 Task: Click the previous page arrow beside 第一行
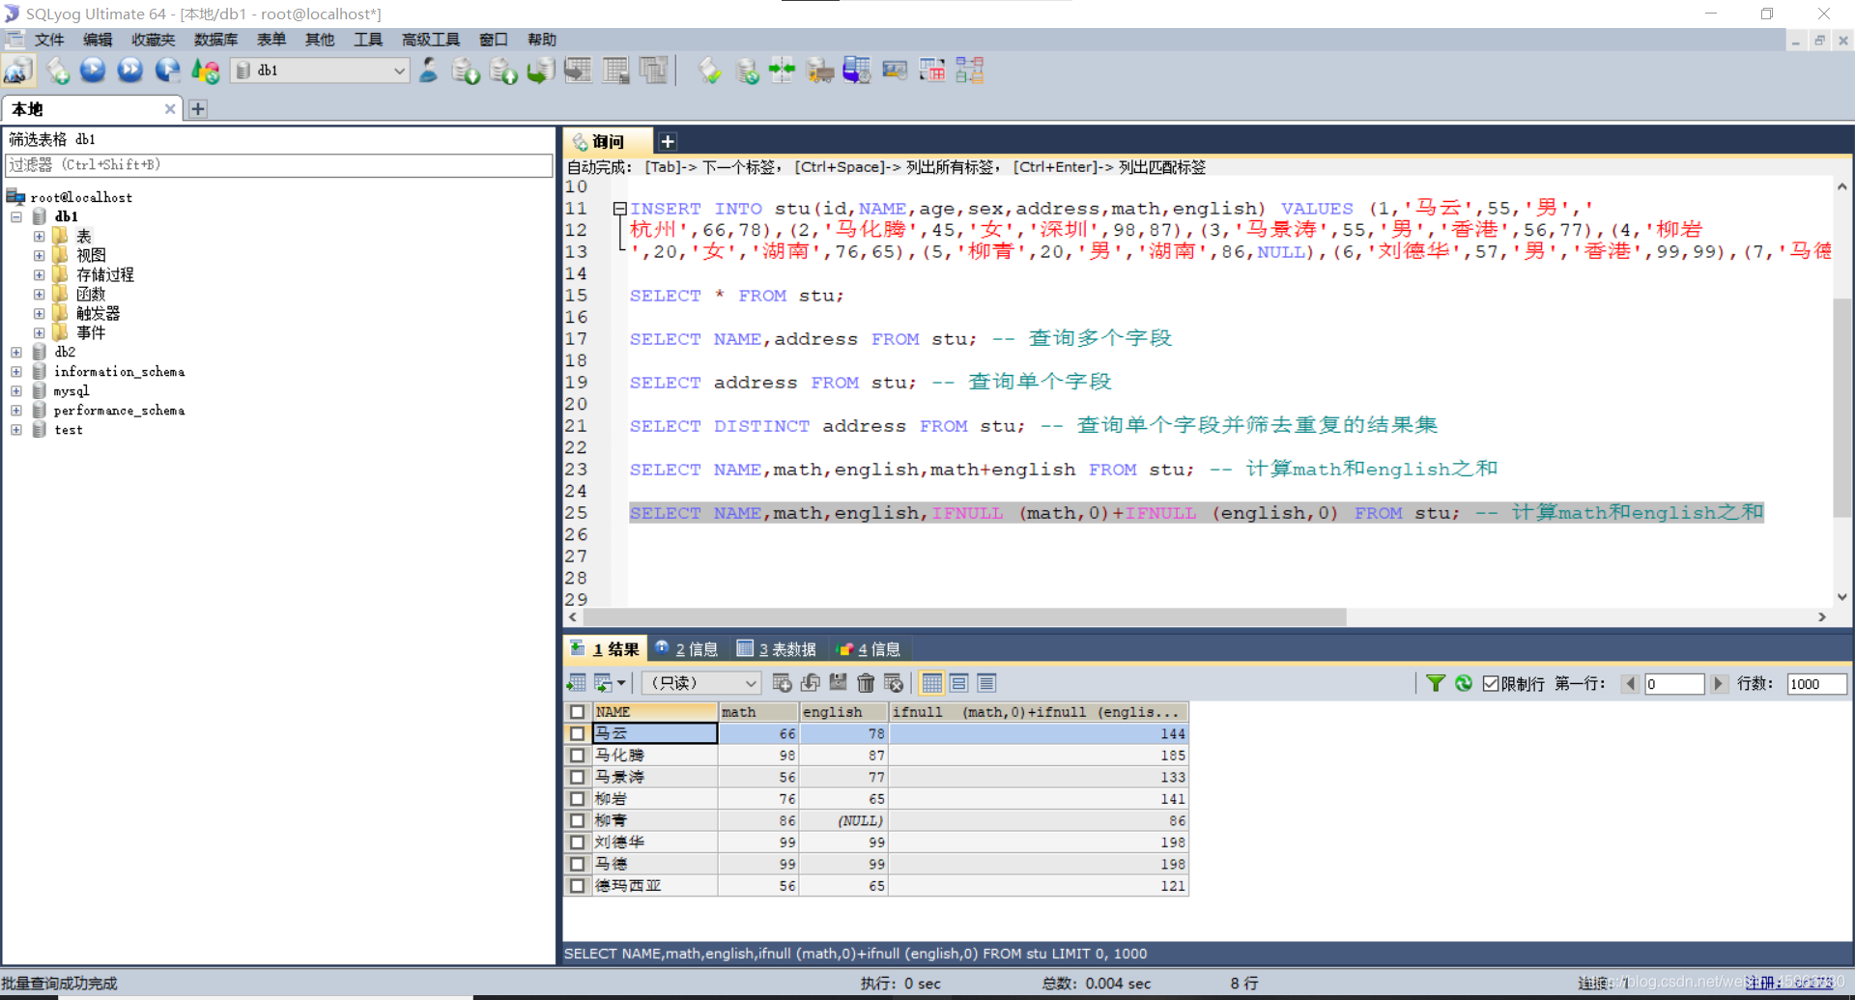point(1631,683)
